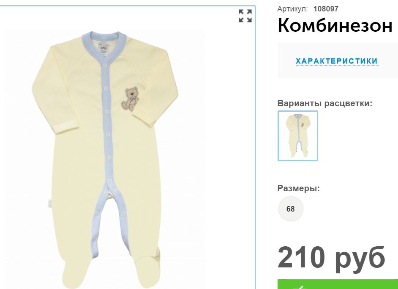Click the Размеры label
The image size is (398, 289).
(298, 188)
